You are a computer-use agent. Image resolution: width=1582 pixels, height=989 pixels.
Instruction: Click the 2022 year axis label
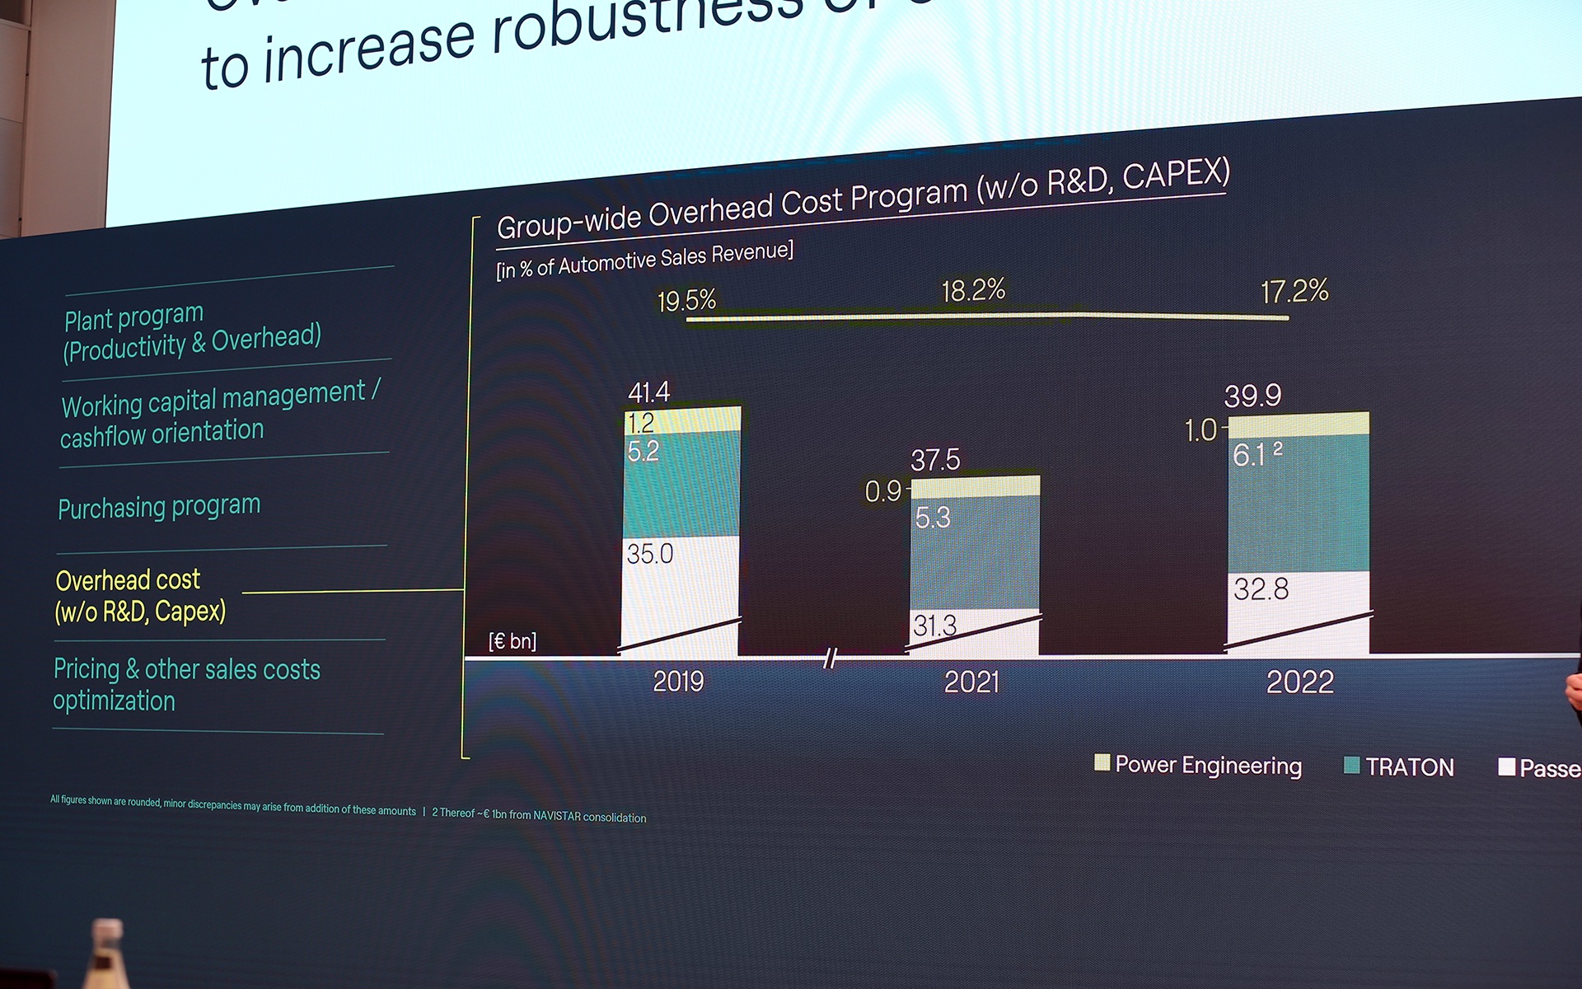[1299, 682]
